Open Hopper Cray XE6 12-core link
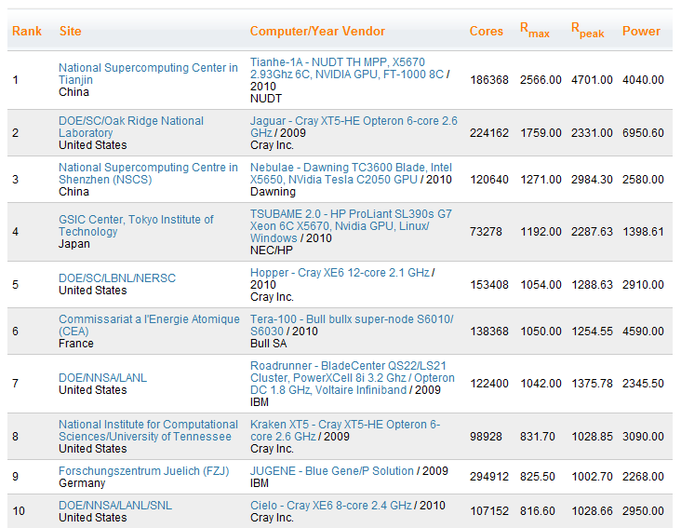The width and height of the screenshot is (681, 528). pos(340,273)
